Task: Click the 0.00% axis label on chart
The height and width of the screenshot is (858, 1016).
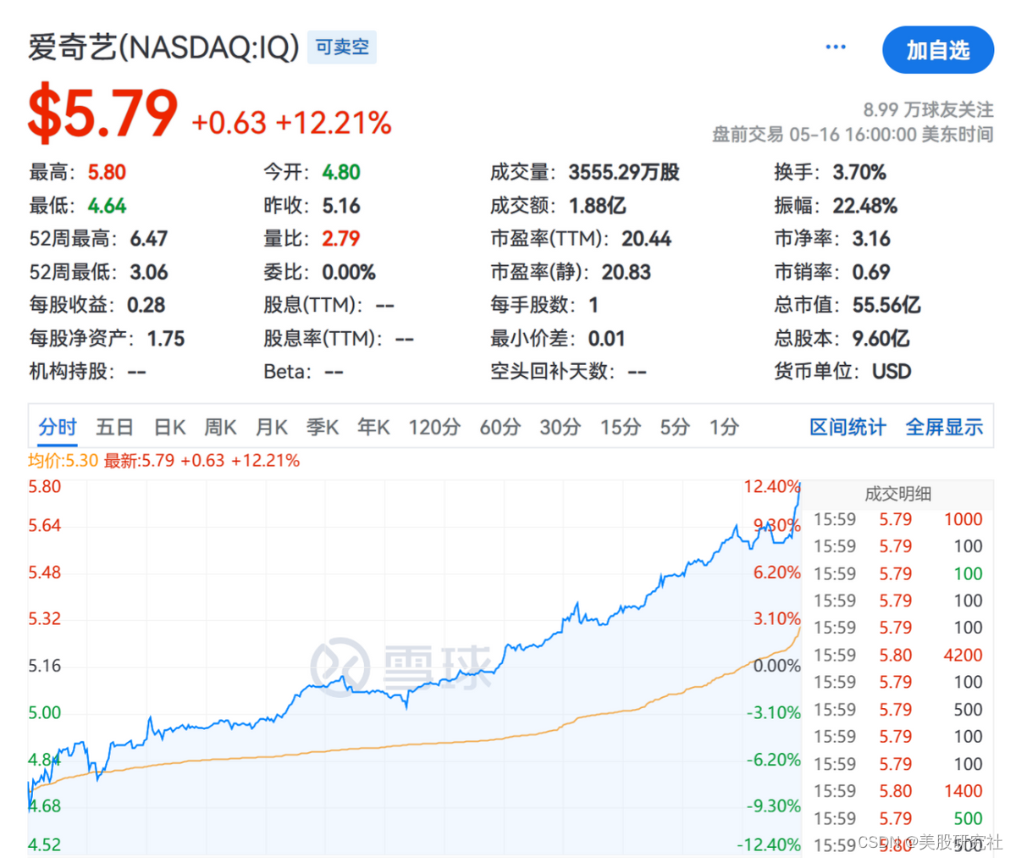Action: (777, 666)
